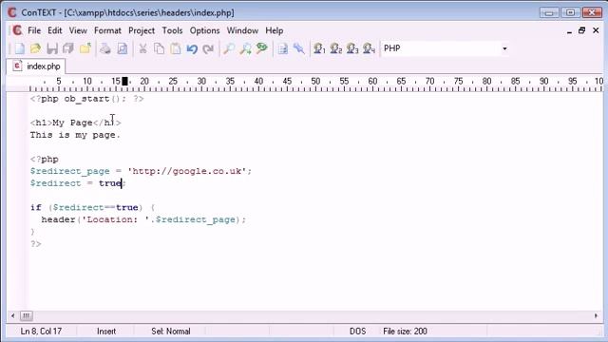Click the 'My Page' heading line
The height and width of the screenshot is (342, 608).
coord(76,123)
